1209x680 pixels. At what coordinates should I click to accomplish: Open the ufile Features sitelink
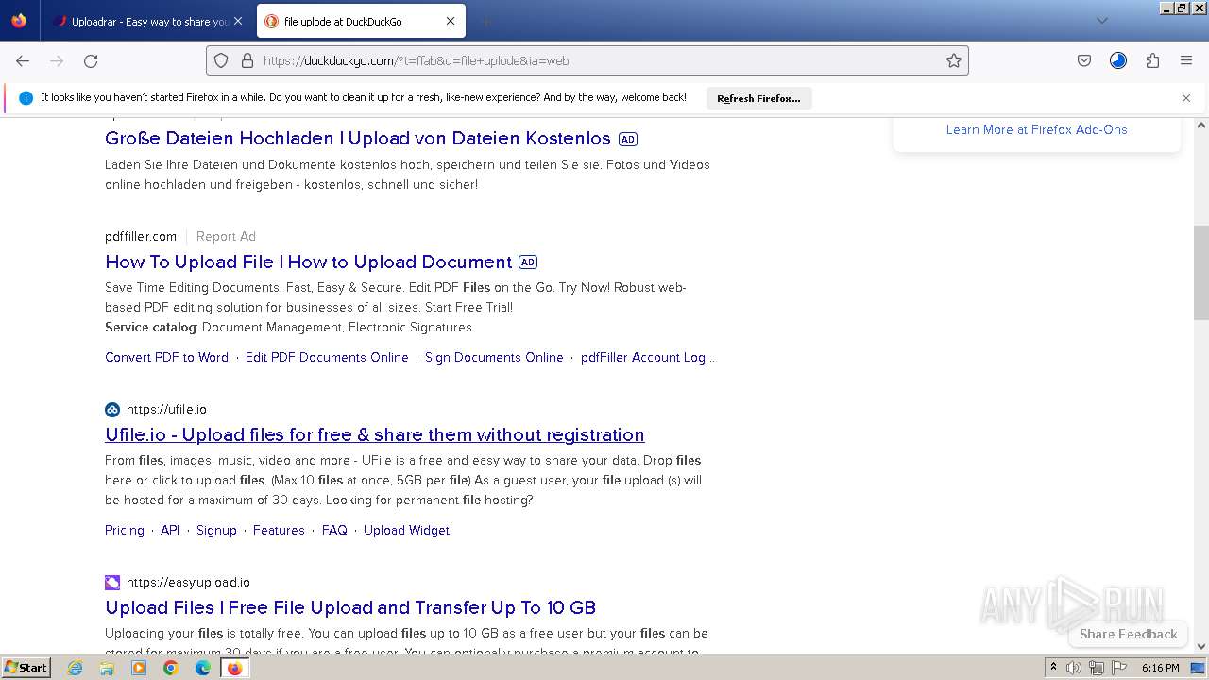279,531
